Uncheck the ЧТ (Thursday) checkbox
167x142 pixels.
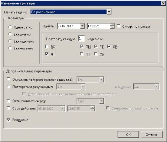pyautogui.click(x=47, y=54)
